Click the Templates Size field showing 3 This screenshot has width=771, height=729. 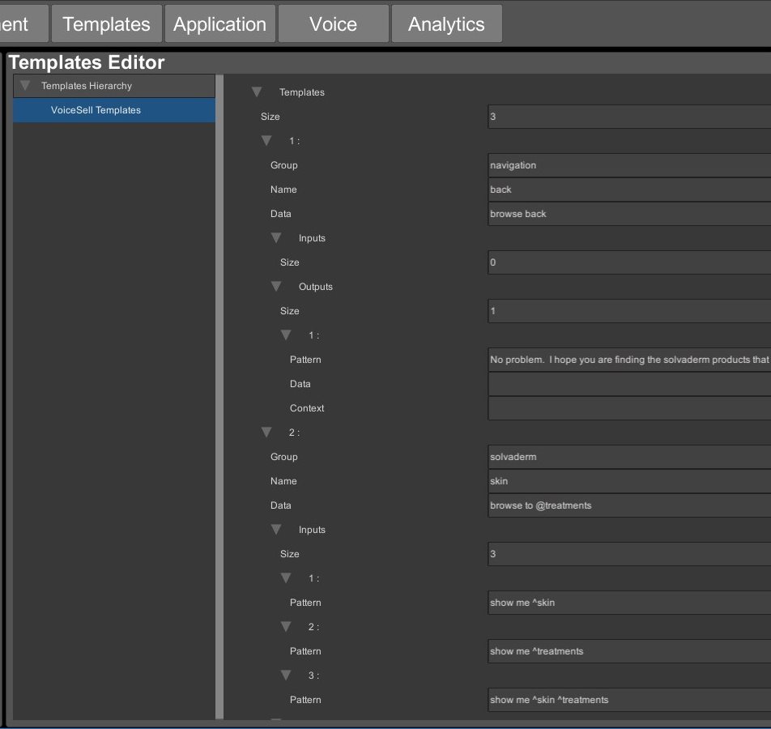click(629, 117)
